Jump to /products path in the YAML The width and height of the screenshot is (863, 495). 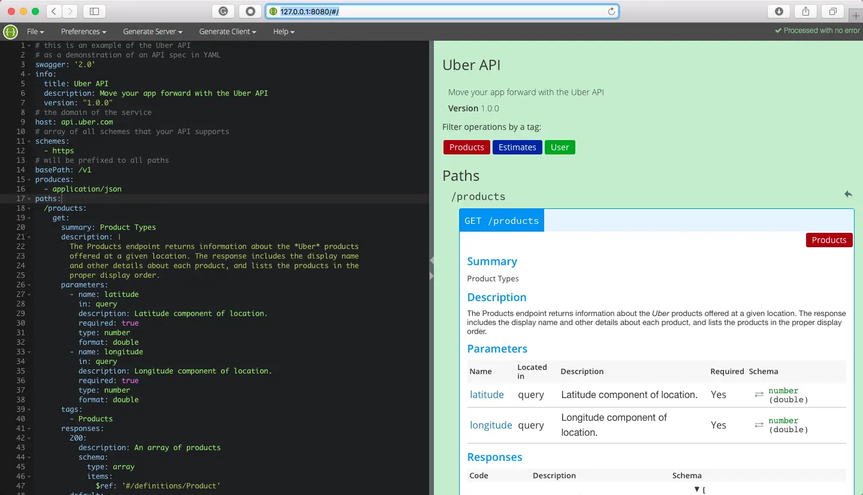tap(848, 194)
